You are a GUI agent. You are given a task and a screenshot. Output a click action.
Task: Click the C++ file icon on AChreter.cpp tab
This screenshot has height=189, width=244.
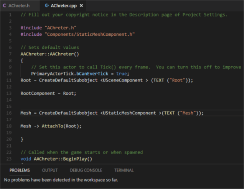[47, 6]
